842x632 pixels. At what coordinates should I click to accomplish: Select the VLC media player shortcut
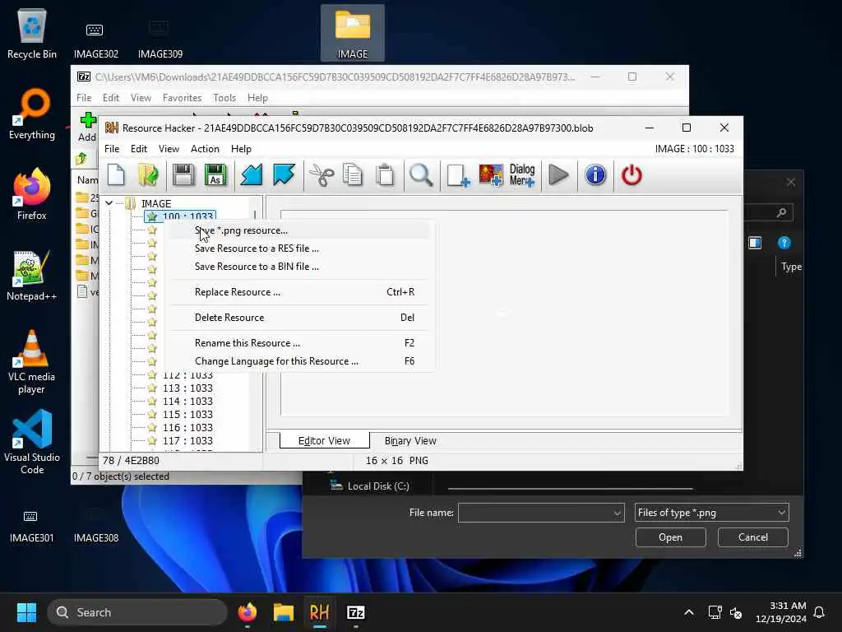32,362
